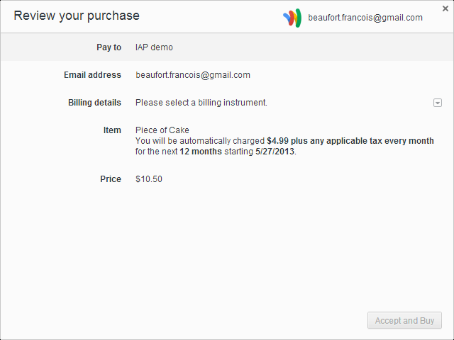The width and height of the screenshot is (454, 340).
Task: Click the "Pay to" label
Action: coord(109,47)
